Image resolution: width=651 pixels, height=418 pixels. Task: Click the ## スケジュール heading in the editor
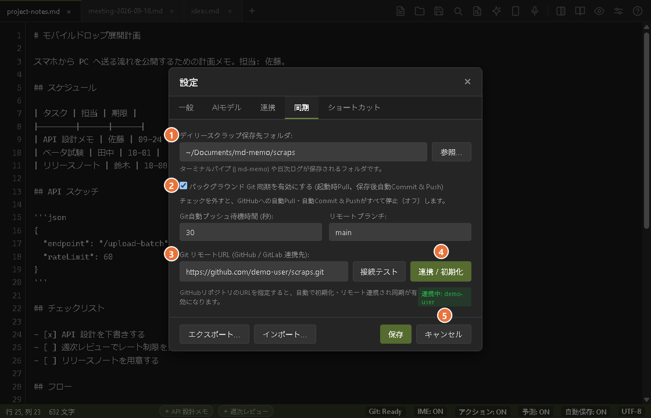click(x=65, y=88)
